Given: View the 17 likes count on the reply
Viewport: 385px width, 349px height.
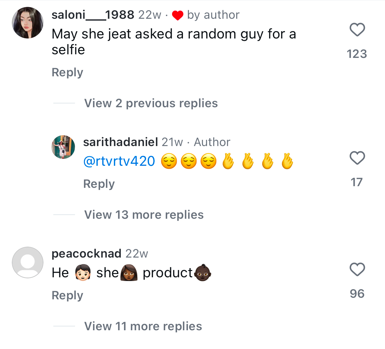Looking at the screenshot, I should pyautogui.click(x=357, y=182).
